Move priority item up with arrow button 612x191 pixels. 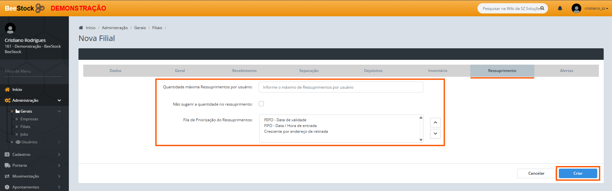click(435, 123)
